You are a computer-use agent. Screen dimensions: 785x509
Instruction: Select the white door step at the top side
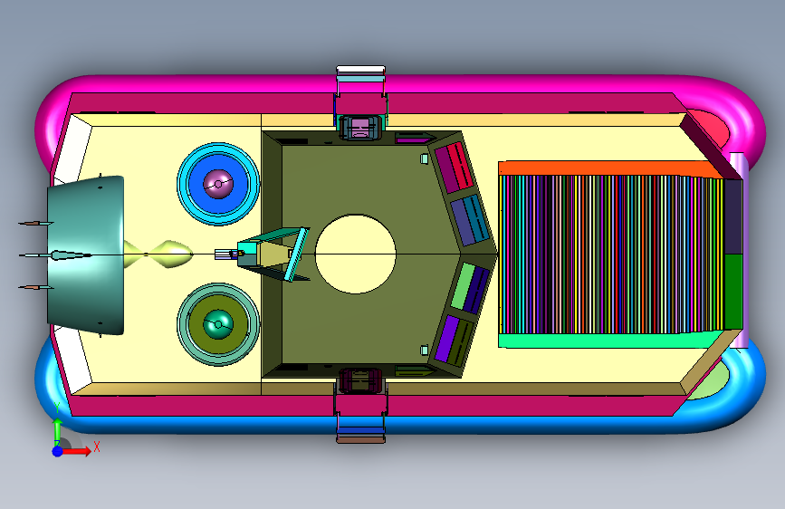360,69
